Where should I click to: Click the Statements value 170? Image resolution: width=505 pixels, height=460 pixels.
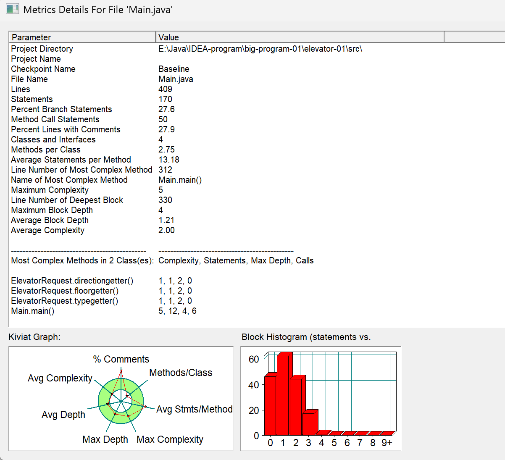point(165,99)
